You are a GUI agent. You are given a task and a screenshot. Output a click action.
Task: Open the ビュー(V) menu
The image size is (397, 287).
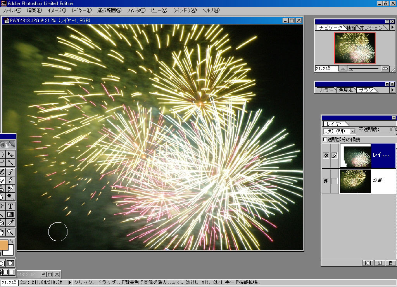point(159,10)
